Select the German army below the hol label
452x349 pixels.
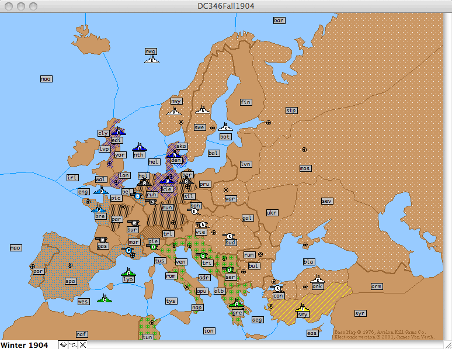tap(144, 183)
